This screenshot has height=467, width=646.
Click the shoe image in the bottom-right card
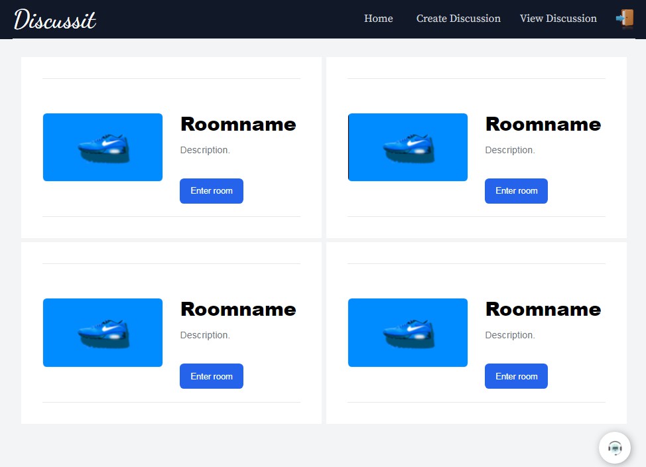(407, 332)
